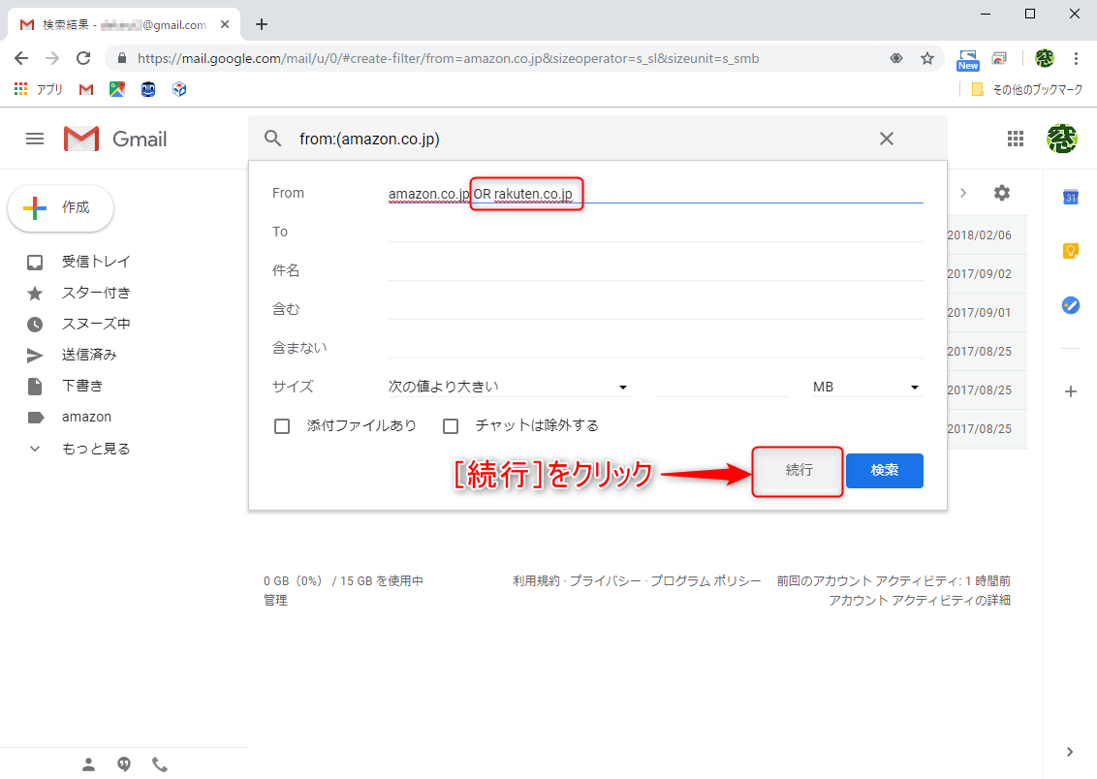1097x779 pixels.
Task: Click the 管理 storage link
Action: click(276, 600)
